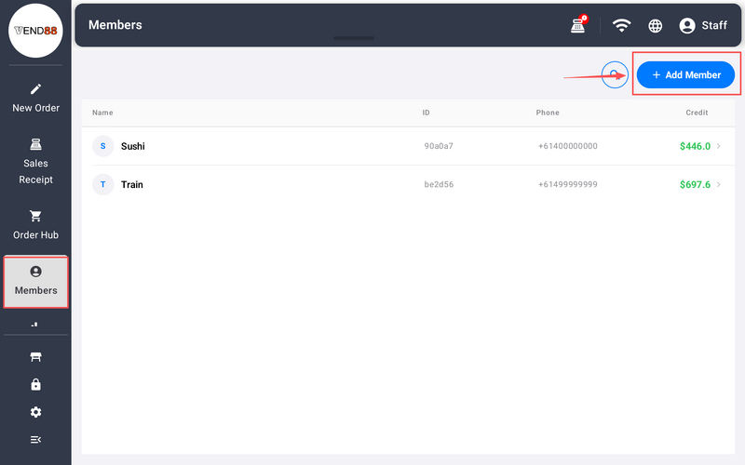Click the Phone column header
The image size is (745, 465).
pyautogui.click(x=548, y=113)
